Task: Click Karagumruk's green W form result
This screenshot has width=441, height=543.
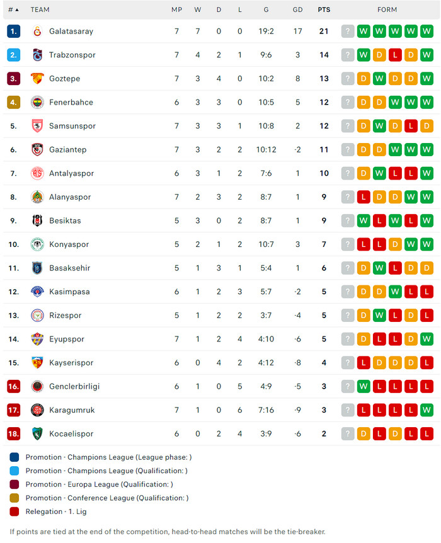Action: click(x=427, y=410)
